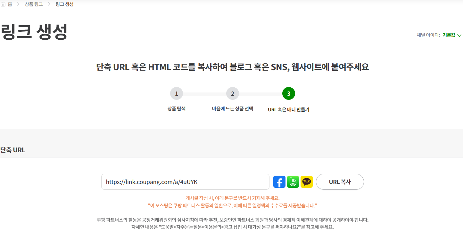
Task: Expand the channel ID selector chevron
Action: pos(460,36)
